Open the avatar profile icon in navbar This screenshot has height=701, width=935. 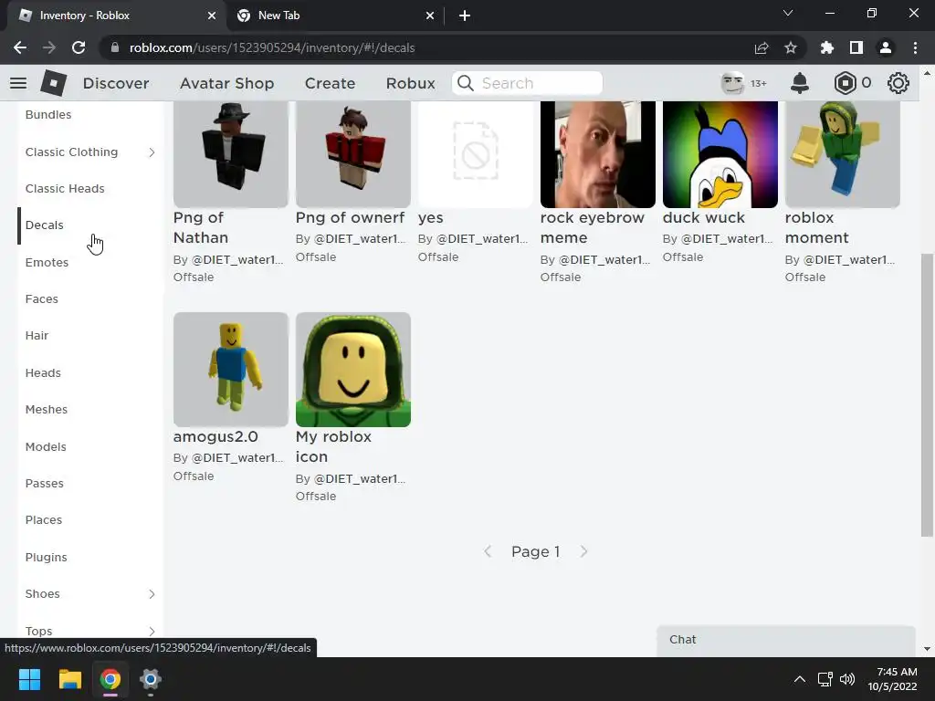pos(732,83)
